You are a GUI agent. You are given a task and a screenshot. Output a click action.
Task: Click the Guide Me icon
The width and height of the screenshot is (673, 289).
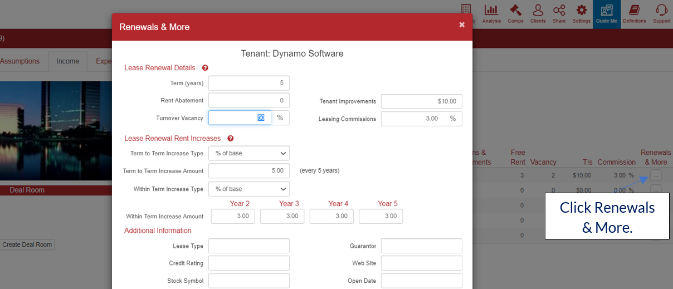(606, 14)
